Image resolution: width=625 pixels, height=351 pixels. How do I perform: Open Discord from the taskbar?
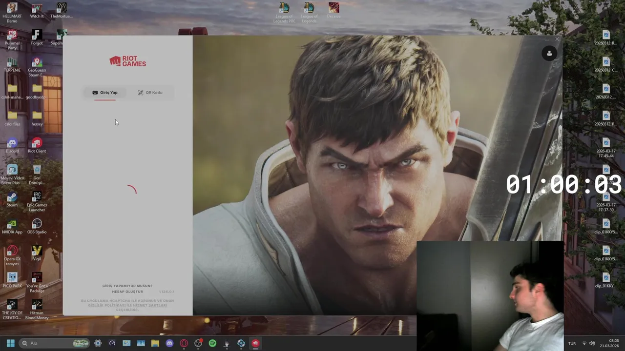point(169,343)
